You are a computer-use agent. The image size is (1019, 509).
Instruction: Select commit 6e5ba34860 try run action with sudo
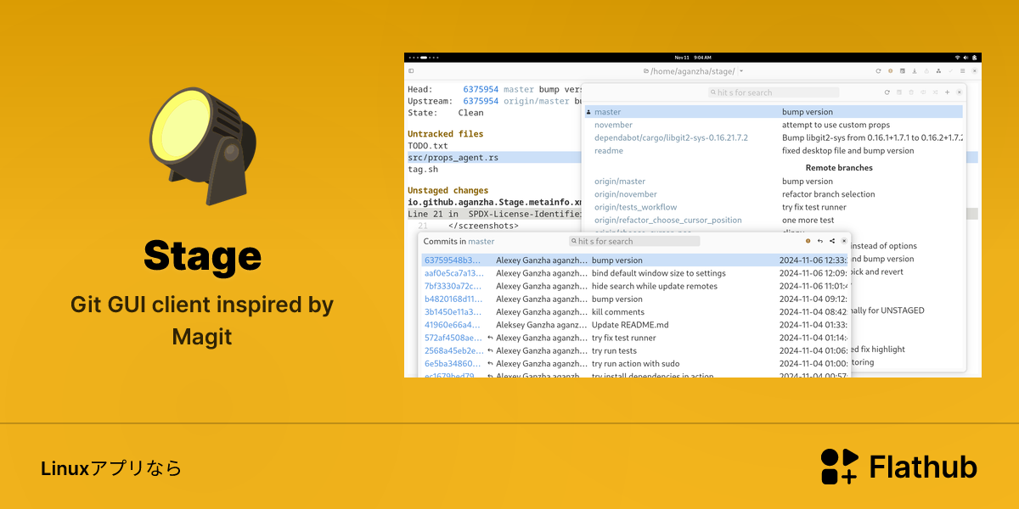coord(634,363)
